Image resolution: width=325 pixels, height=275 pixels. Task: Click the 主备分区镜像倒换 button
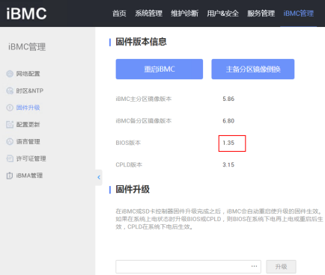click(253, 69)
